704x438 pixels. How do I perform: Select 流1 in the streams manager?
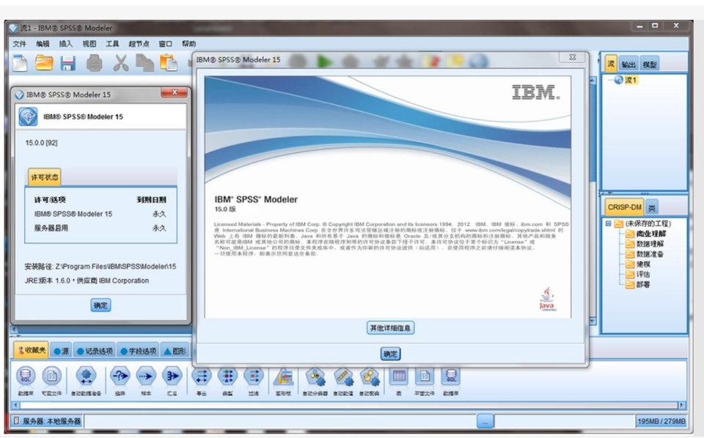pos(630,80)
